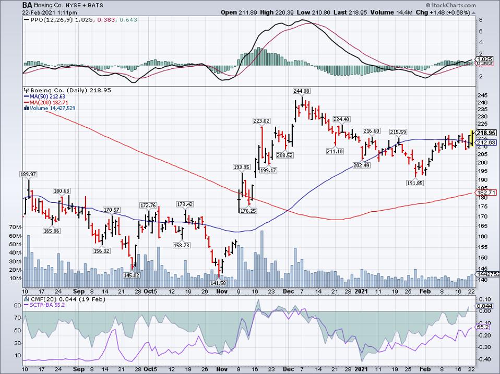
Task: Click the CMF(20) 0.044 legend text
Action: tap(68, 299)
